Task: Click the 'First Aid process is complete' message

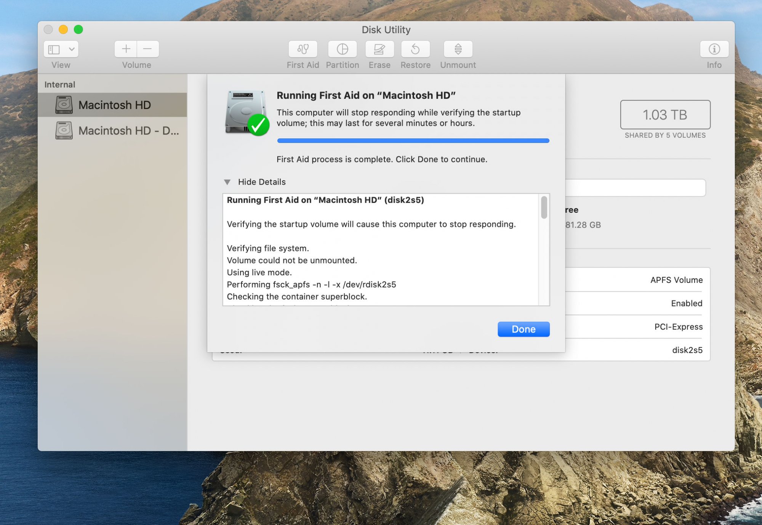Action: click(382, 159)
